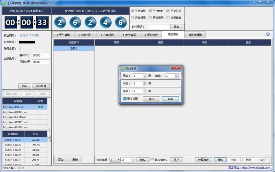Viewport: 275px width, 172px height.
Task: Click the app logo in the main title bar
Action: tap(3, 3)
